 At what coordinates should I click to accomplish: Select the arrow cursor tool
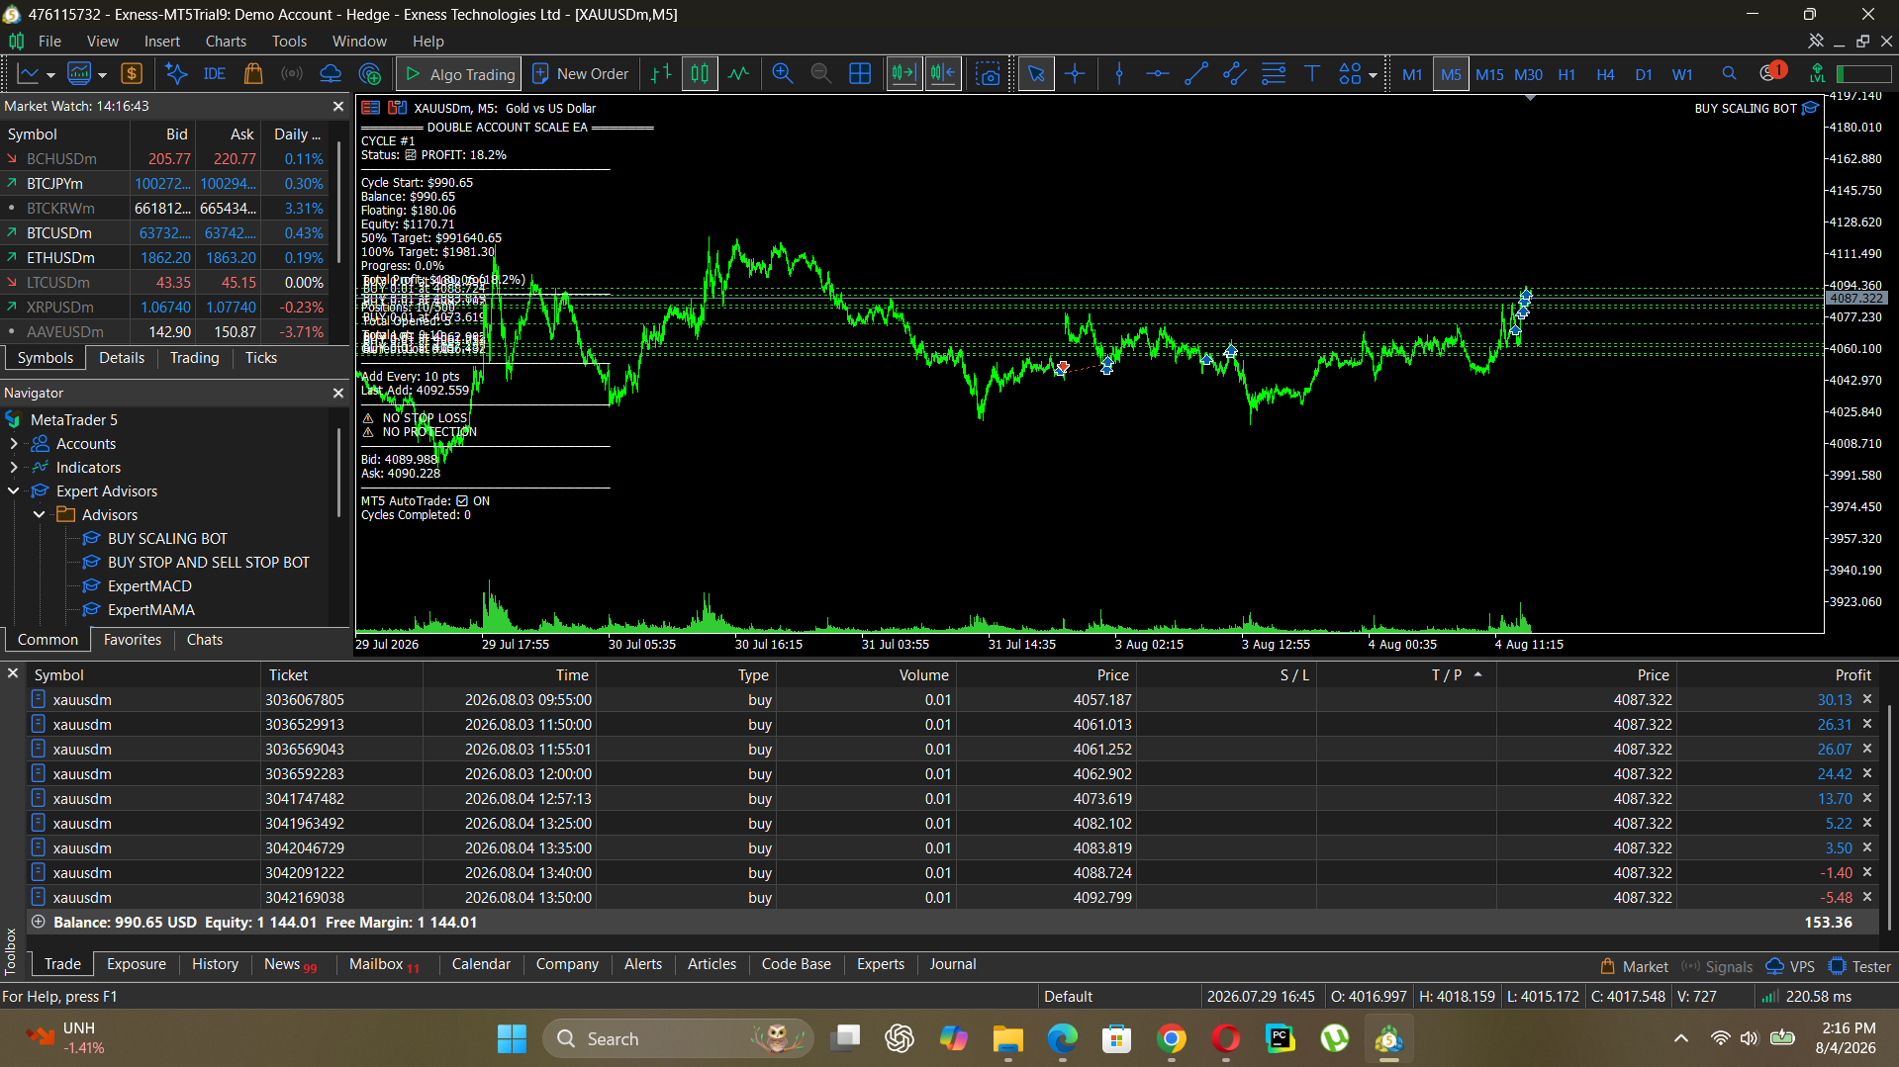click(1036, 73)
